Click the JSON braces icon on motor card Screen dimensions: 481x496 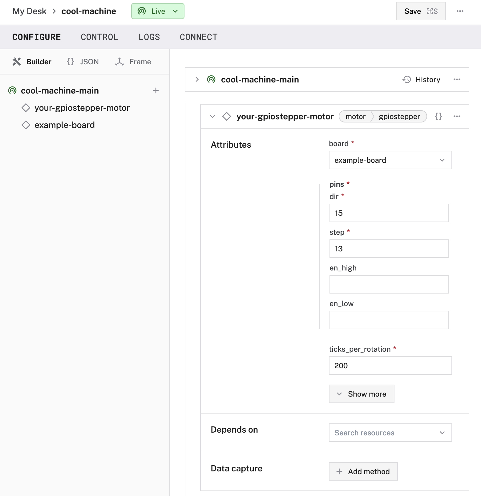[x=438, y=116]
